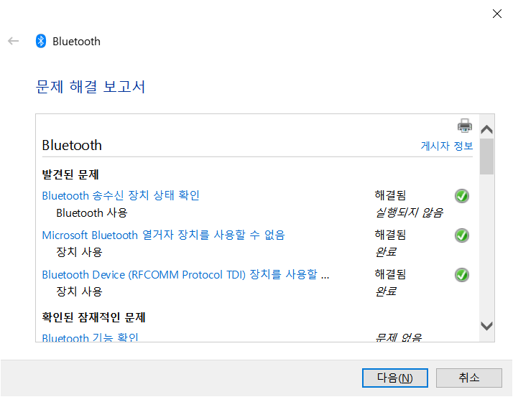Click green checkmark for RFCOMM Protocol TDI row
The image size is (513, 397).
(462, 275)
